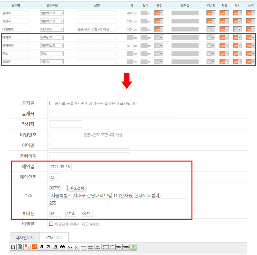This screenshot has width=257, height=255.
Task: Apply strikethrough with the AB icon
Action: [x=63, y=247]
